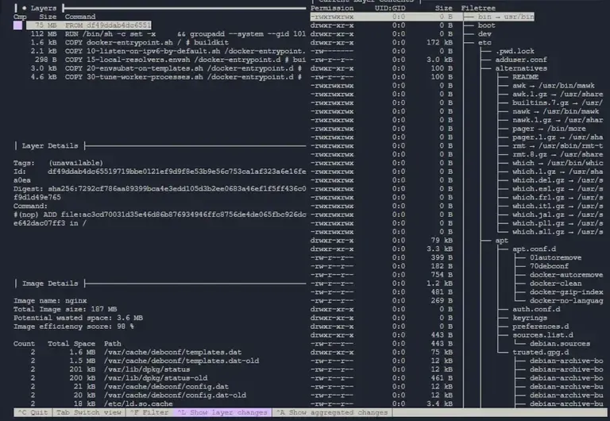Toggle ^A Show aggregated changes
The image size is (610, 421).
tap(331, 412)
